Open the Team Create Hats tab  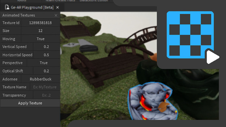pos(60,1)
